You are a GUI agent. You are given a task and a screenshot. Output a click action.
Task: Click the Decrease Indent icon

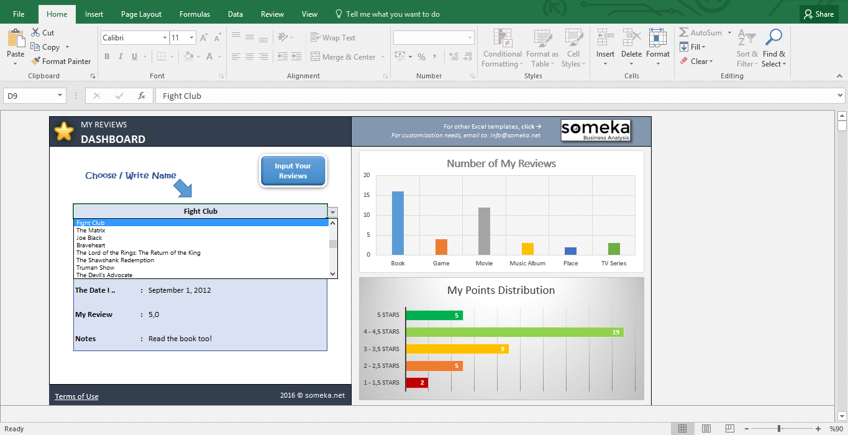tap(283, 57)
